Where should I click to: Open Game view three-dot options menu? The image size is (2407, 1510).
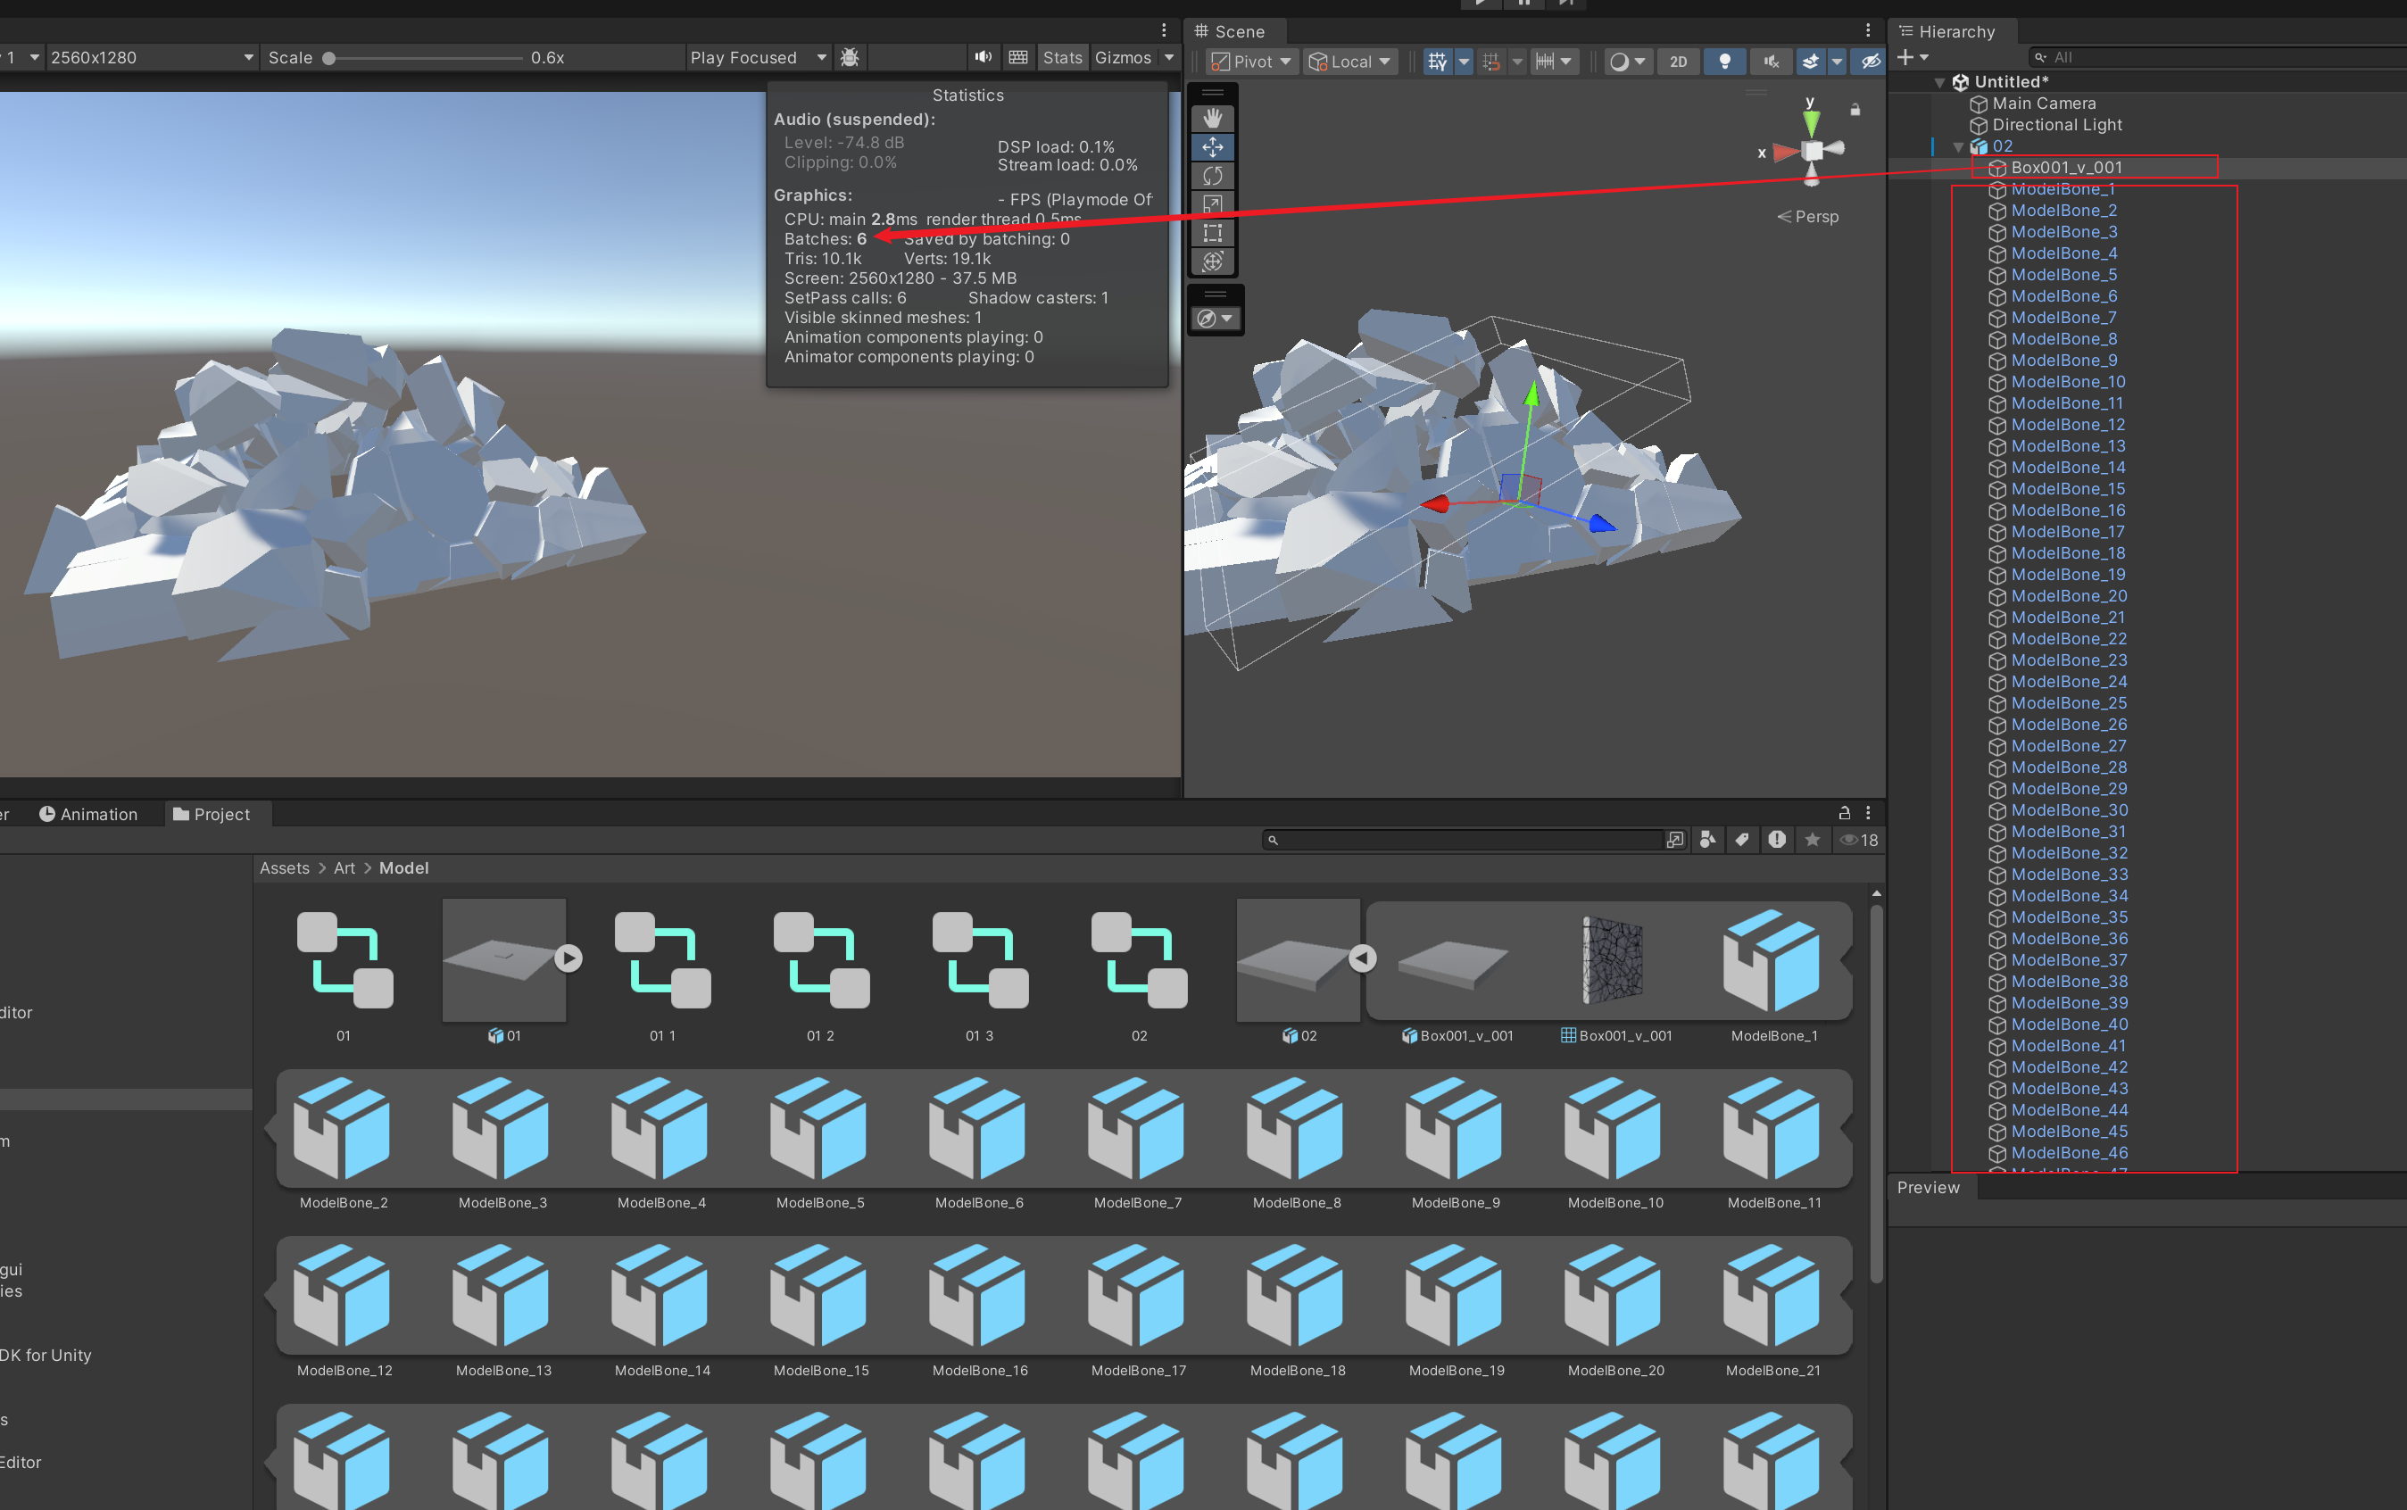point(1164,30)
